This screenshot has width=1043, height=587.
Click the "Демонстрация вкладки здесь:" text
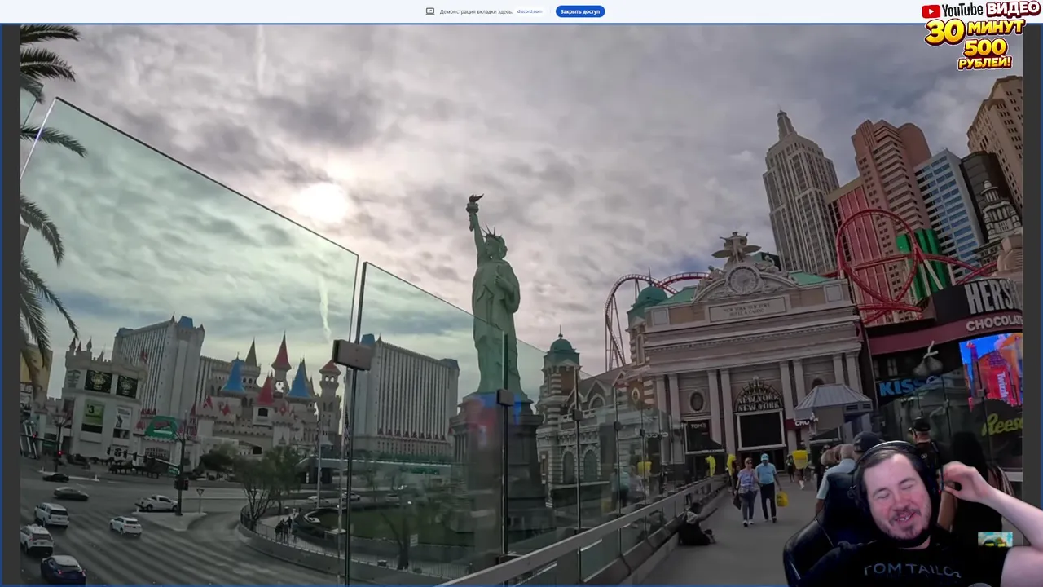pyautogui.click(x=476, y=11)
